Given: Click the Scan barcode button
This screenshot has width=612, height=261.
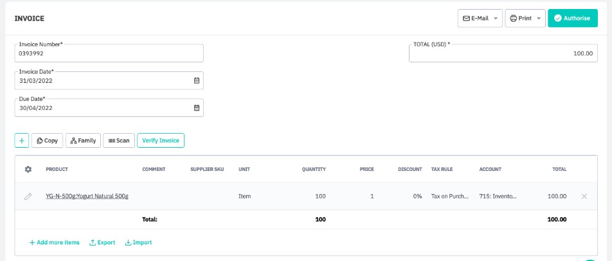Looking at the screenshot, I should [118, 140].
